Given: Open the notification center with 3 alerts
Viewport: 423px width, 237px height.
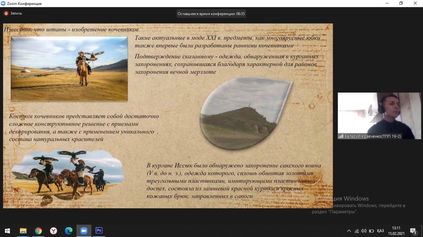Looking at the screenshot, I should tap(413, 231).
